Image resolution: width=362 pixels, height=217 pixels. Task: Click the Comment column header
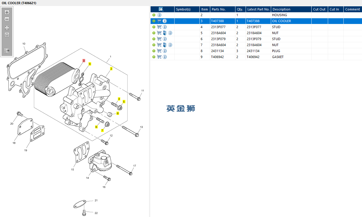point(353,9)
